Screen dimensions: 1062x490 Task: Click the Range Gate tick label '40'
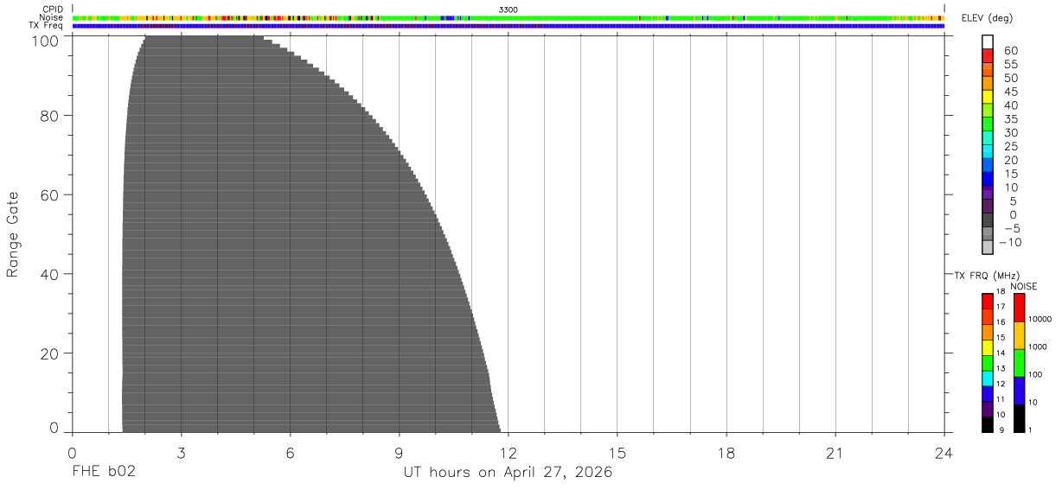(50, 274)
